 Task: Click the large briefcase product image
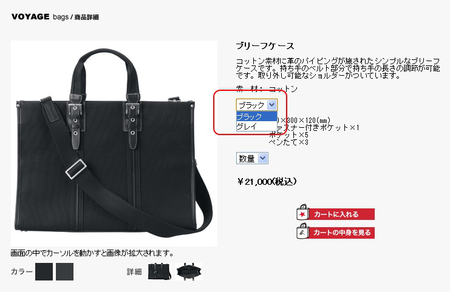pyautogui.click(x=114, y=144)
